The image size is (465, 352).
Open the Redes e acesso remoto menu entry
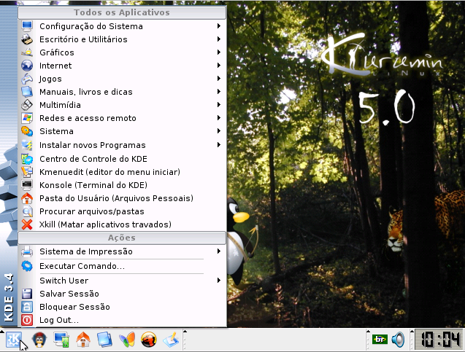click(x=122, y=118)
